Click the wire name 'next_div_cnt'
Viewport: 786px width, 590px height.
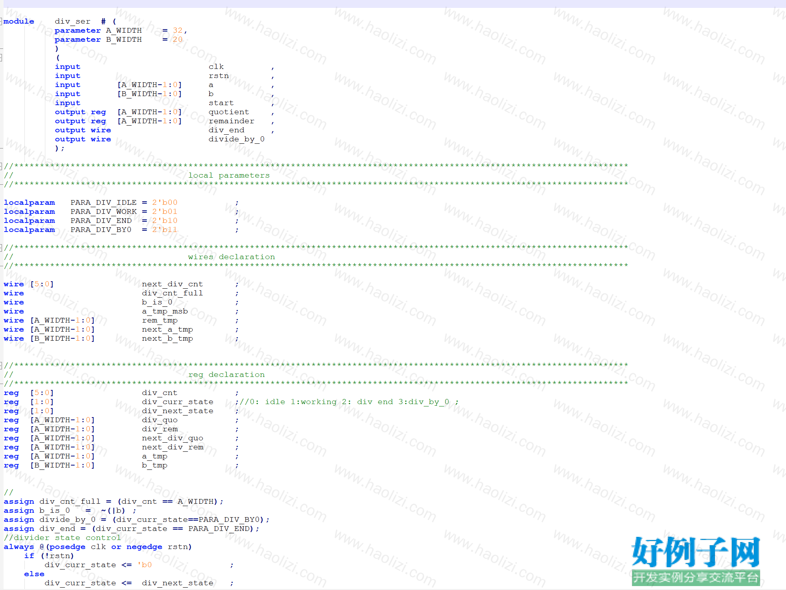(x=173, y=284)
